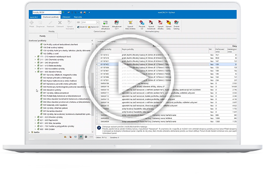Collapse the 581 - 600 Stavební hmoty node
264x183 pixels.
pos(36,72)
